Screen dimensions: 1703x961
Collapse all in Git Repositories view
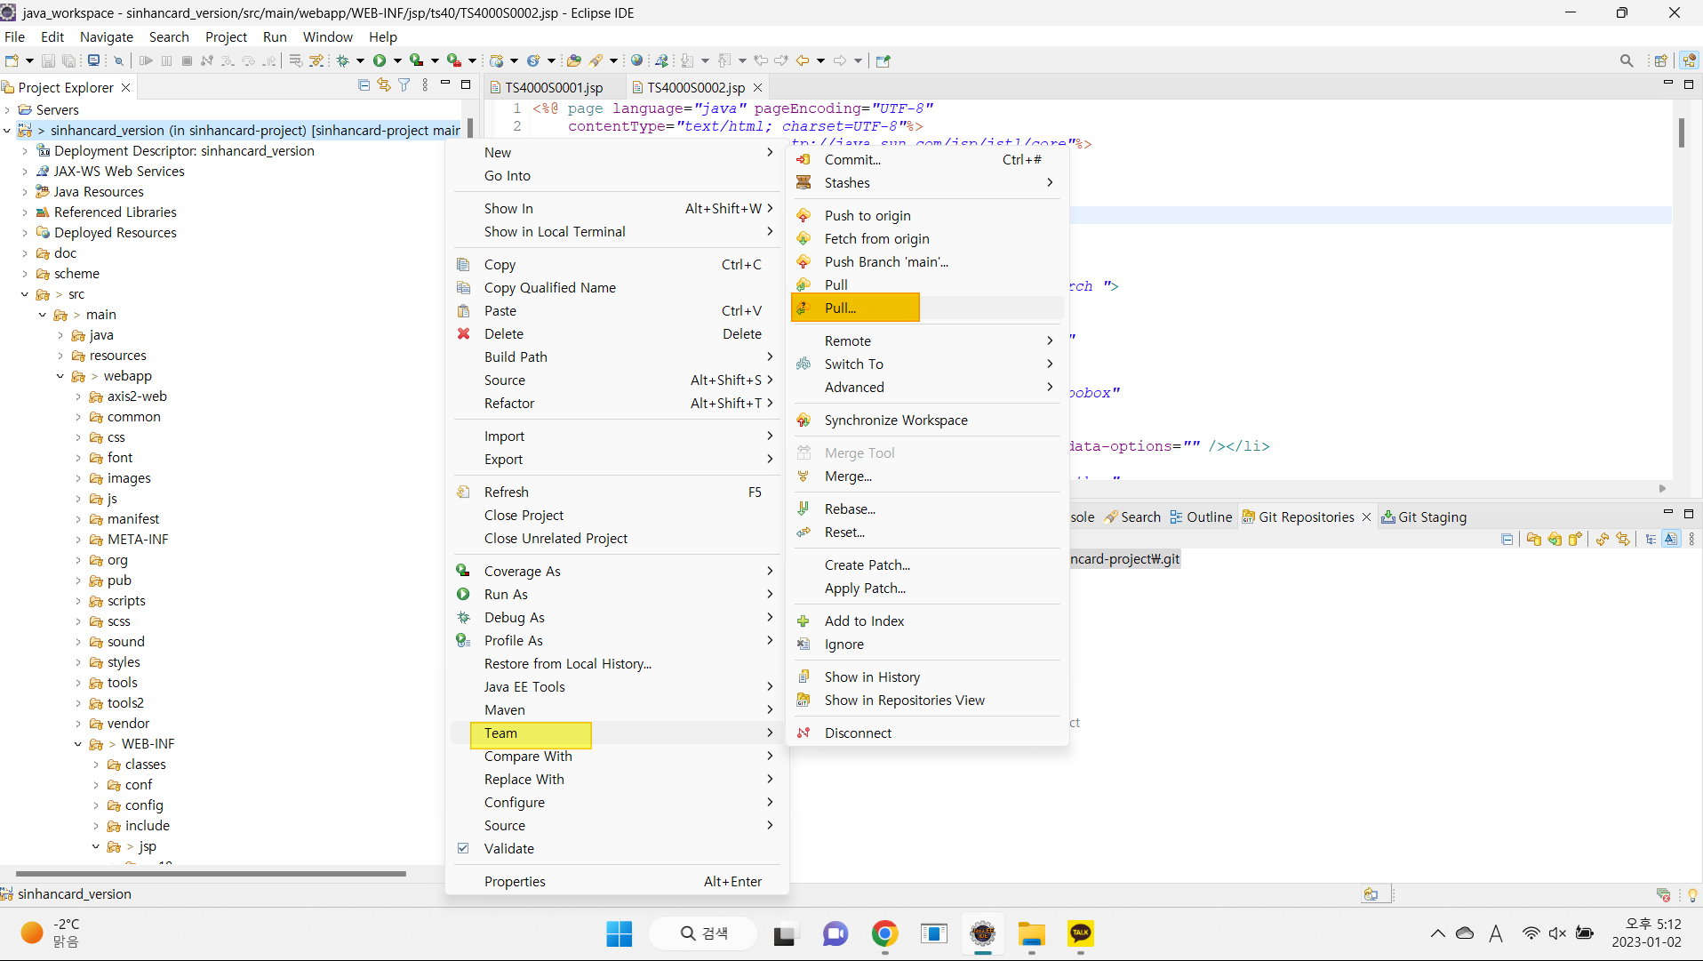[x=1507, y=539]
